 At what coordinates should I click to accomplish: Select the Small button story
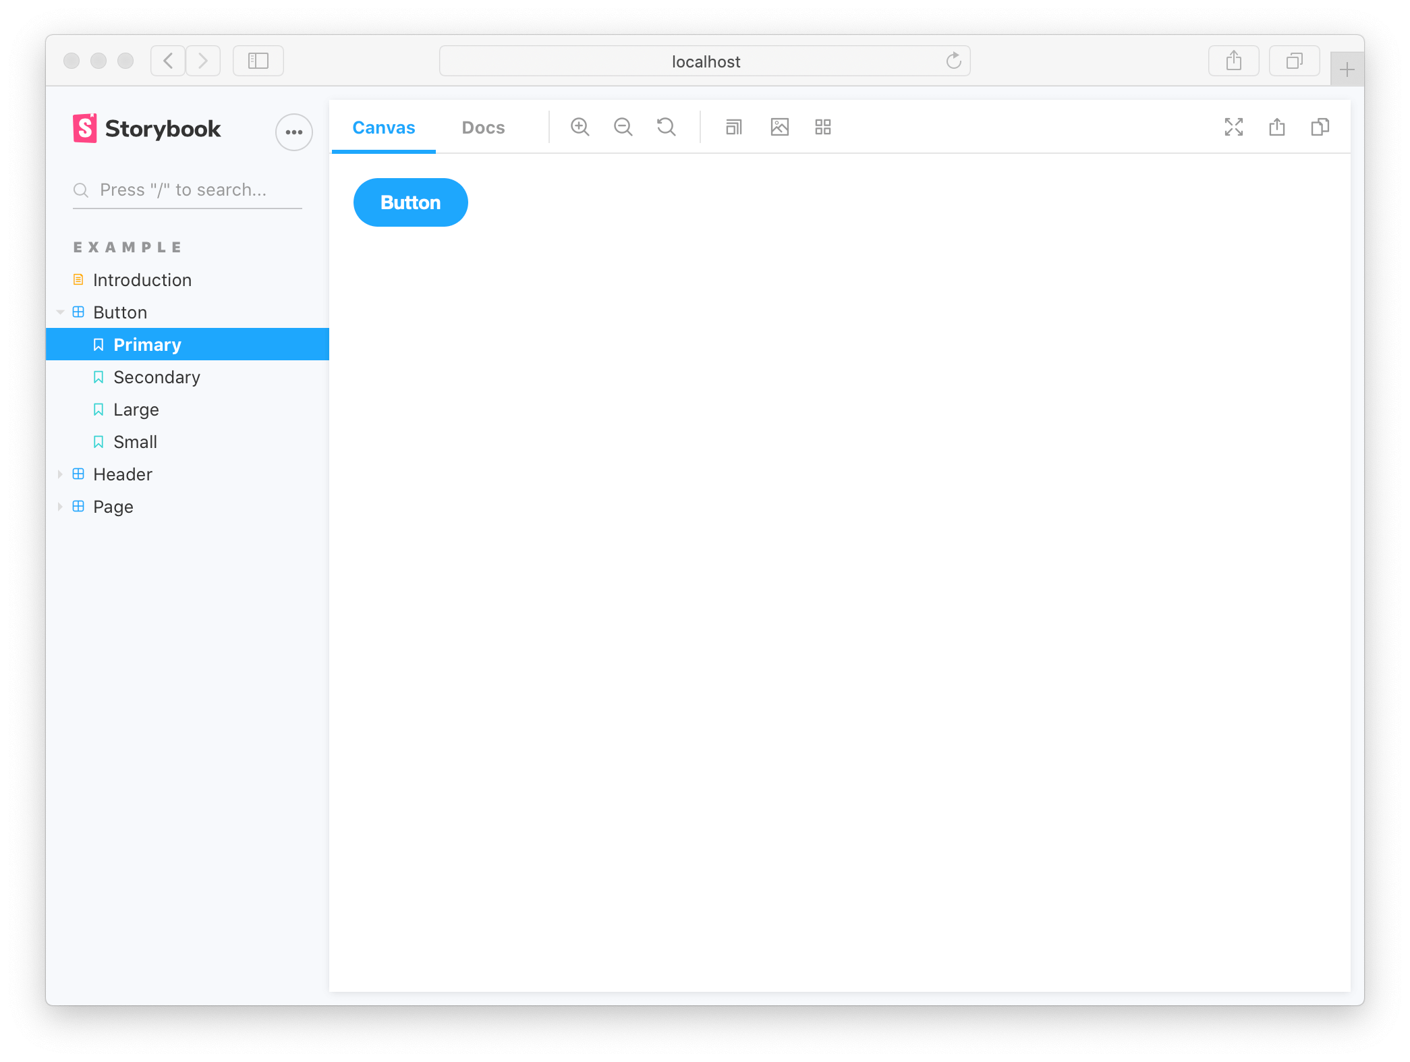point(134,441)
